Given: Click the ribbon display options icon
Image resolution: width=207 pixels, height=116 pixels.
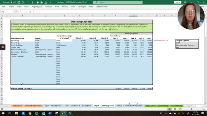Looking at the screenshot, I should [185, 2].
